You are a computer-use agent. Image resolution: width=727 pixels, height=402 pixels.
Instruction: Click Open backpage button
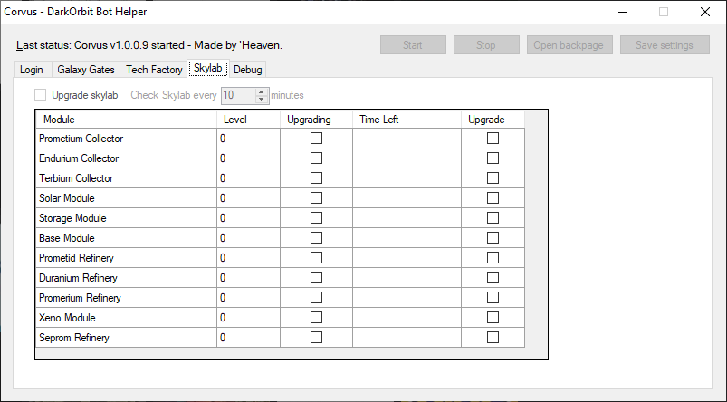(x=569, y=45)
